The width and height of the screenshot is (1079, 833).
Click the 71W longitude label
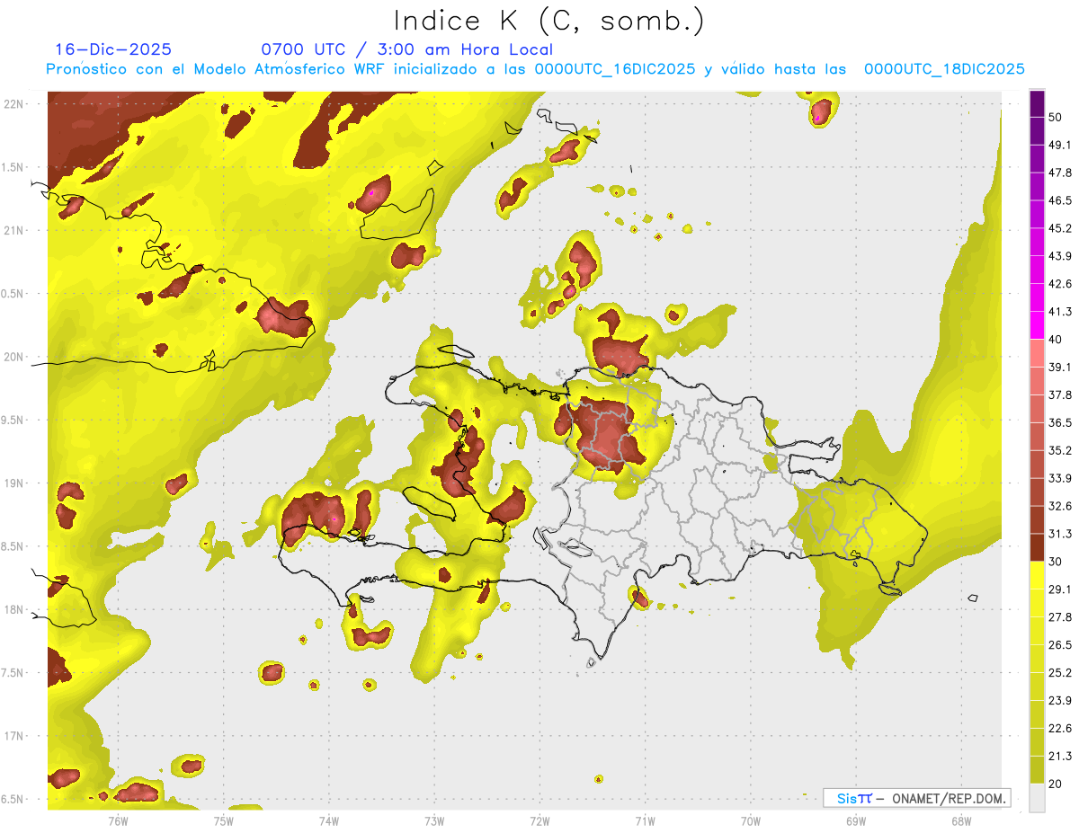(644, 820)
